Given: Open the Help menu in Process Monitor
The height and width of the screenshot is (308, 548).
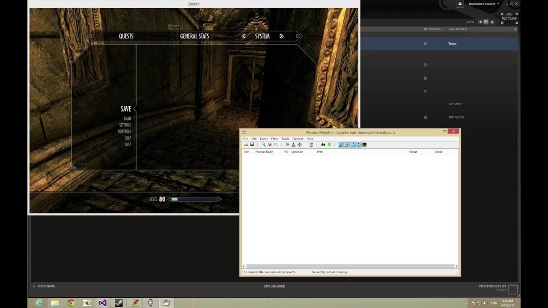Looking at the screenshot, I should click(310, 139).
